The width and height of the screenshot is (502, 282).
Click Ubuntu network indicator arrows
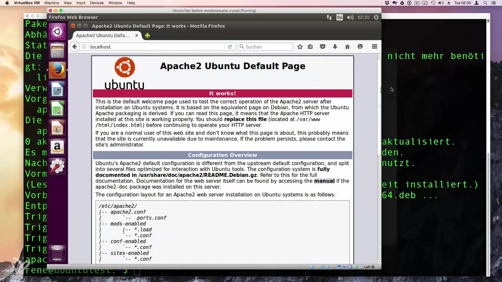tap(329, 17)
